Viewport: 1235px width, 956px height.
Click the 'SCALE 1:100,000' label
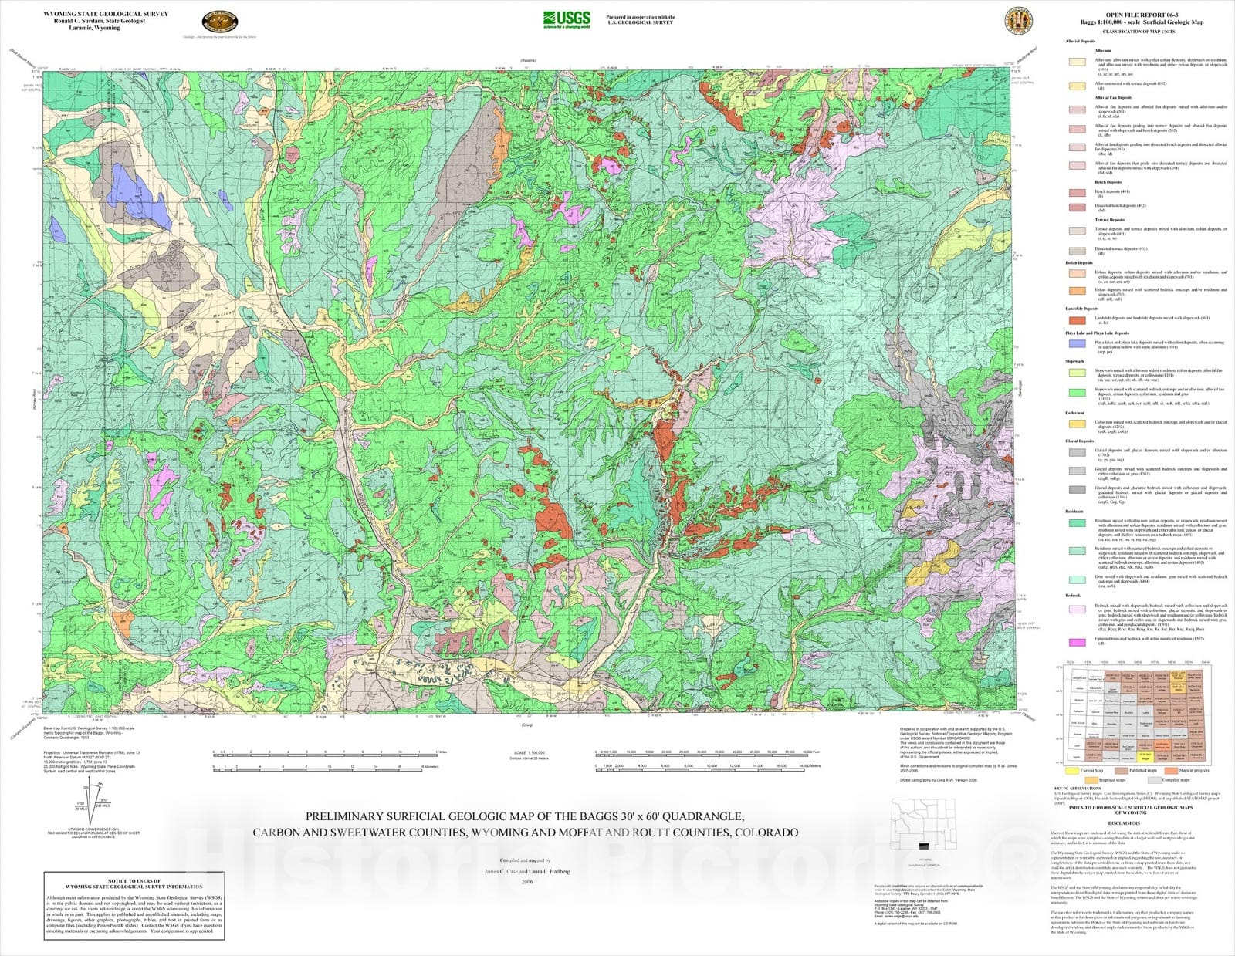coord(529,753)
